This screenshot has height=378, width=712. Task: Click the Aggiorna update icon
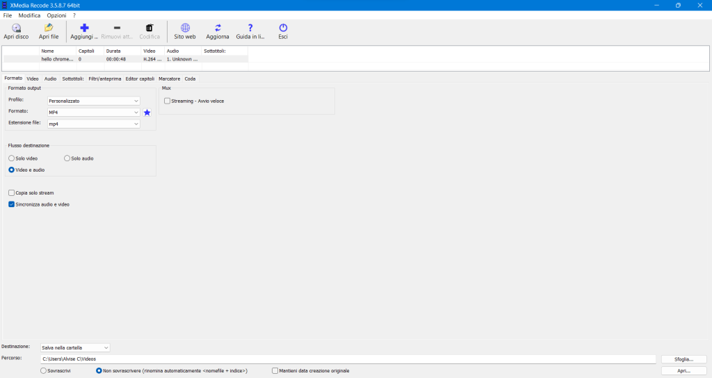218,28
